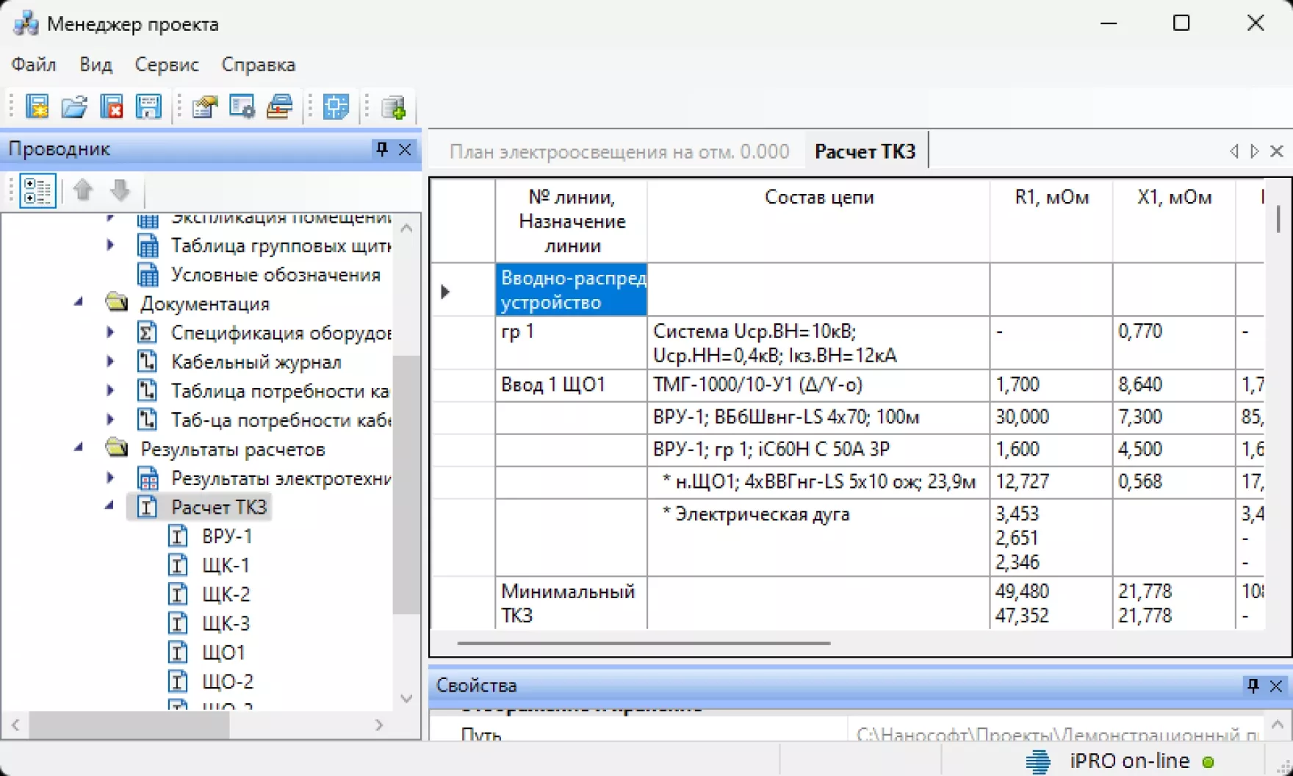Click the add-database toolbar icon with green plus
Image resolution: width=1293 pixels, height=776 pixels.
click(395, 109)
